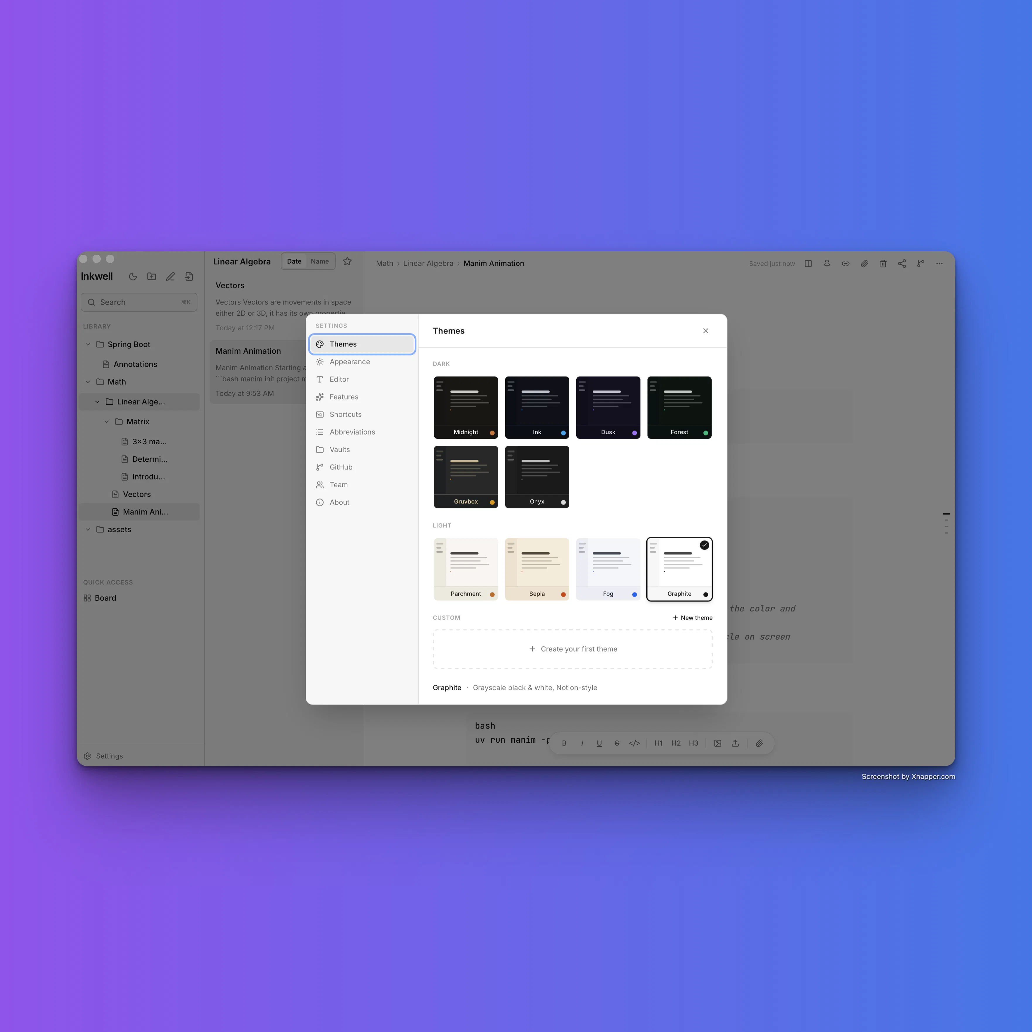
Task: Collapse the Spring Boot folder
Action: pos(88,344)
